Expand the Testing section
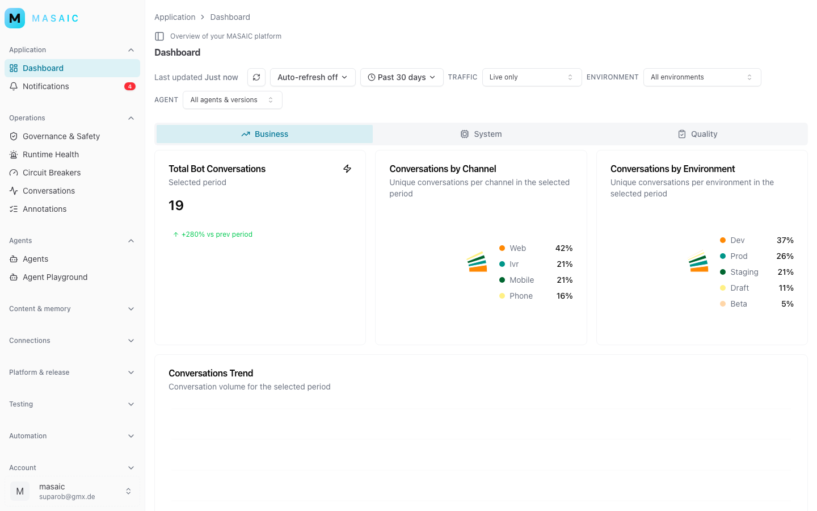This screenshot has height=511, width=817. [x=72, y=404]
